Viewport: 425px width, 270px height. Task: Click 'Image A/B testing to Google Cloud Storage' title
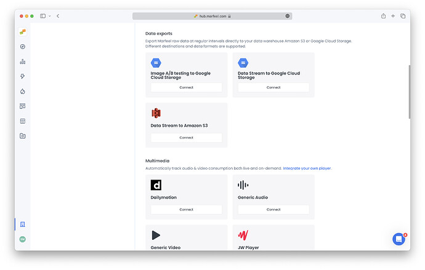180,75
